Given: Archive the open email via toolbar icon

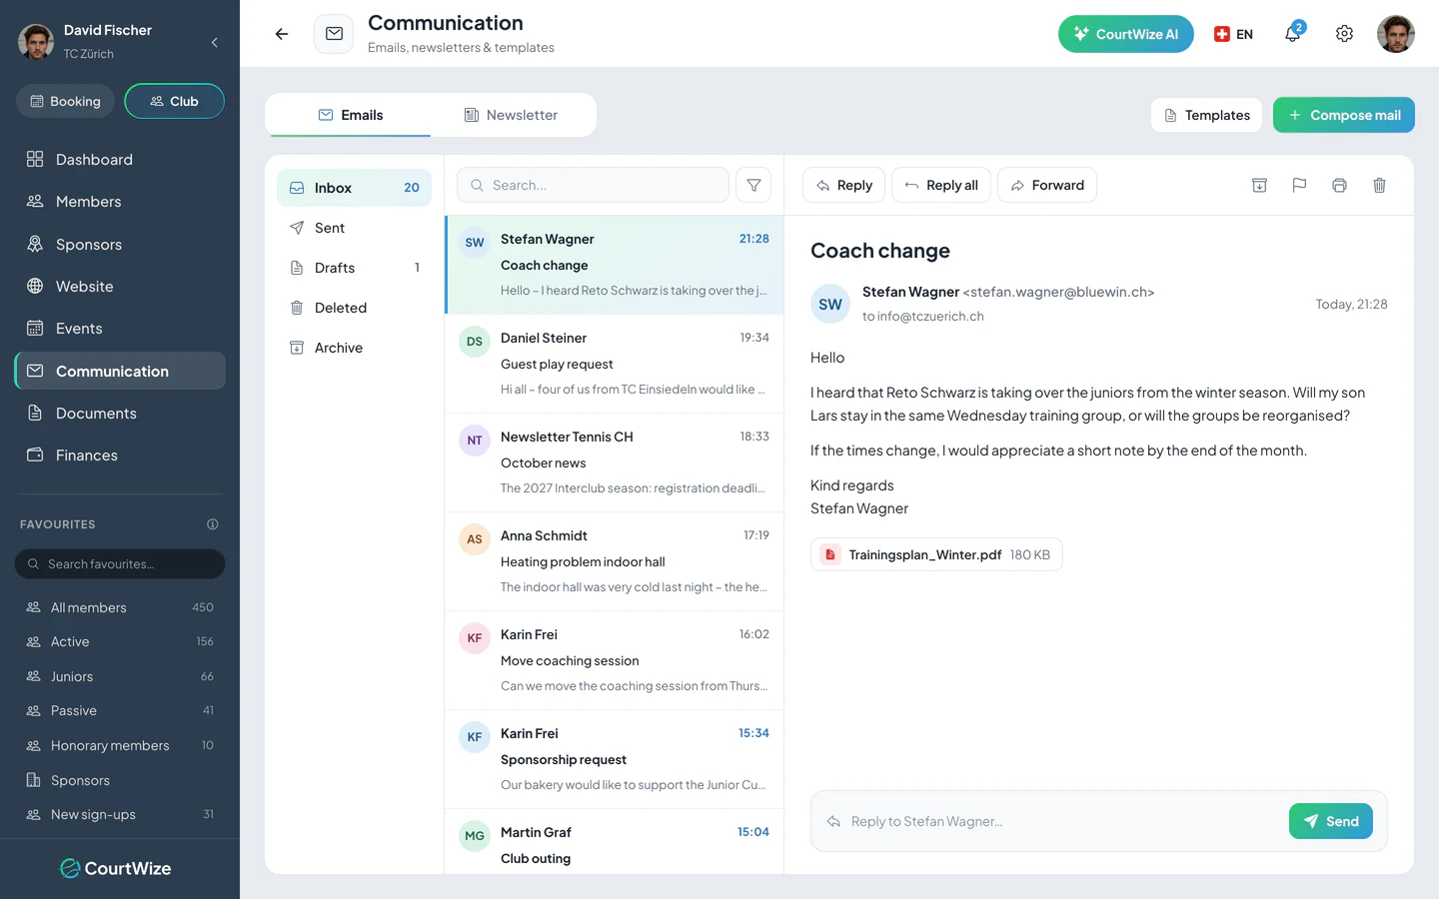Looking at the screenshot, I should coord(1259,185).
